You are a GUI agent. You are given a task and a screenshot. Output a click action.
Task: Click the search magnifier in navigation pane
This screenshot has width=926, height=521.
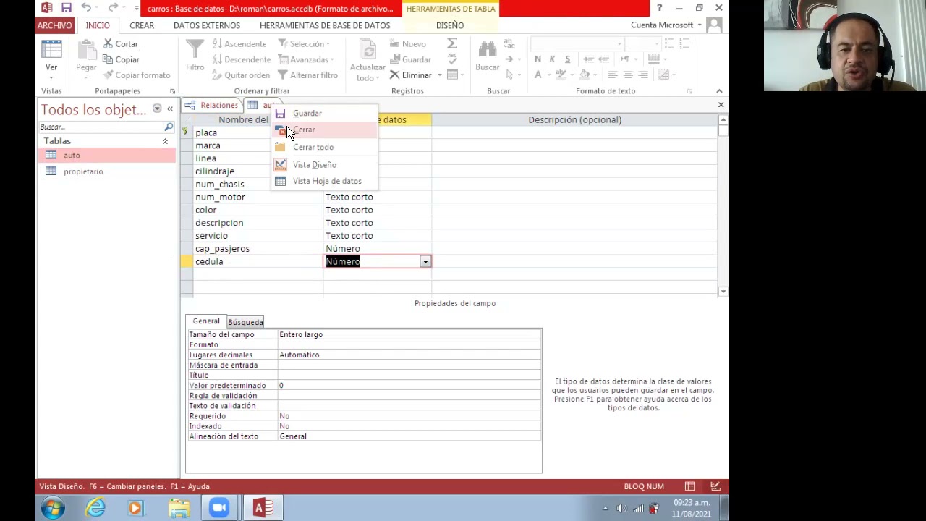pyautogui.click(x=169, y=127)
